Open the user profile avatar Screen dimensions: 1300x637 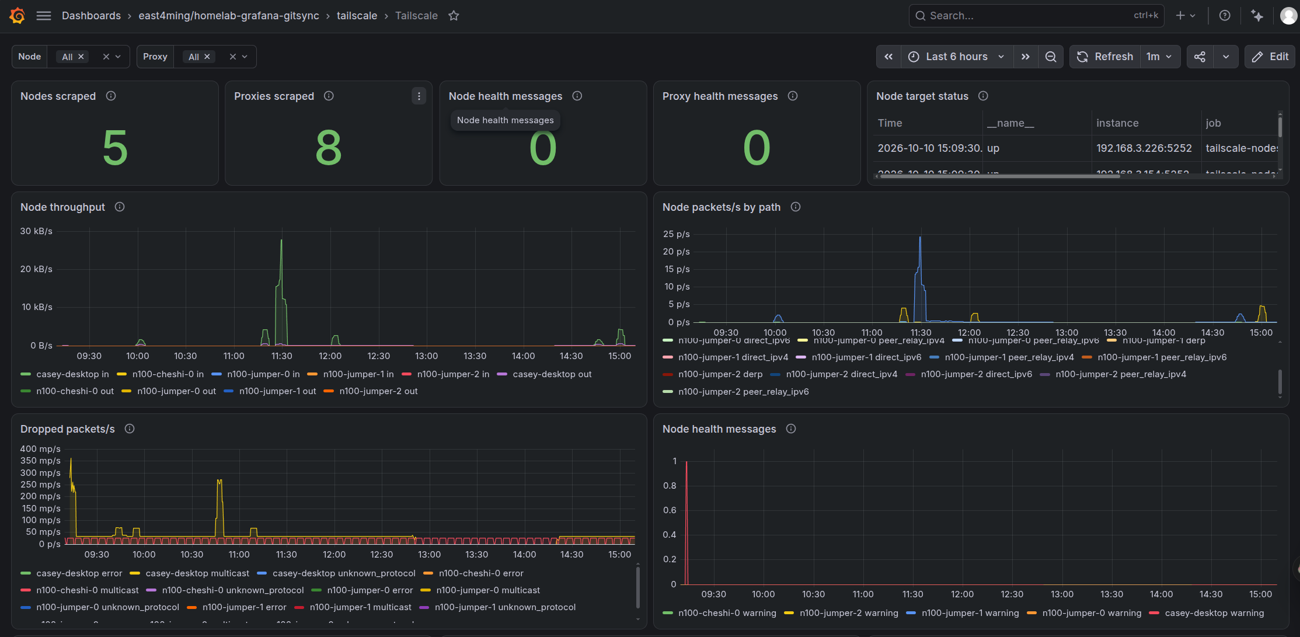pos(1288,16)
